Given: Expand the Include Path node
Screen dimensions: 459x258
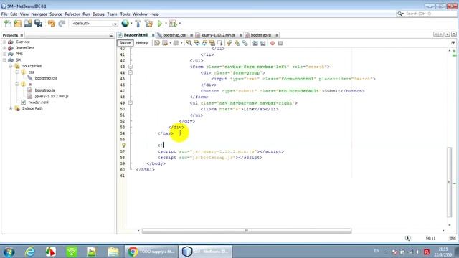Looking at the screenshot, I should tap(11, 108).
